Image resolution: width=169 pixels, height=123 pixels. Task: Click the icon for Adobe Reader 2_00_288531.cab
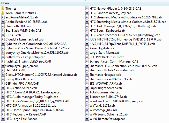tap(3, 22)
